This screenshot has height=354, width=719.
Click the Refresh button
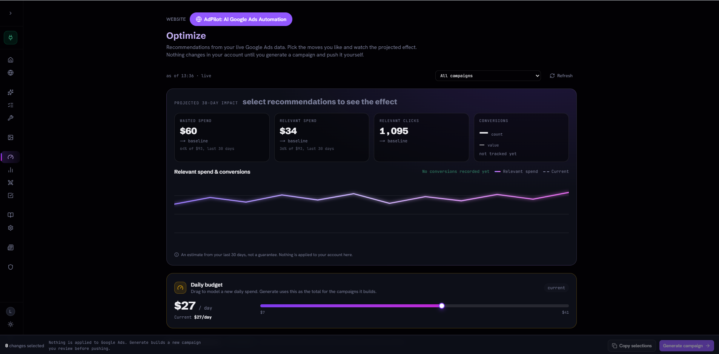[x=561, y=76]
